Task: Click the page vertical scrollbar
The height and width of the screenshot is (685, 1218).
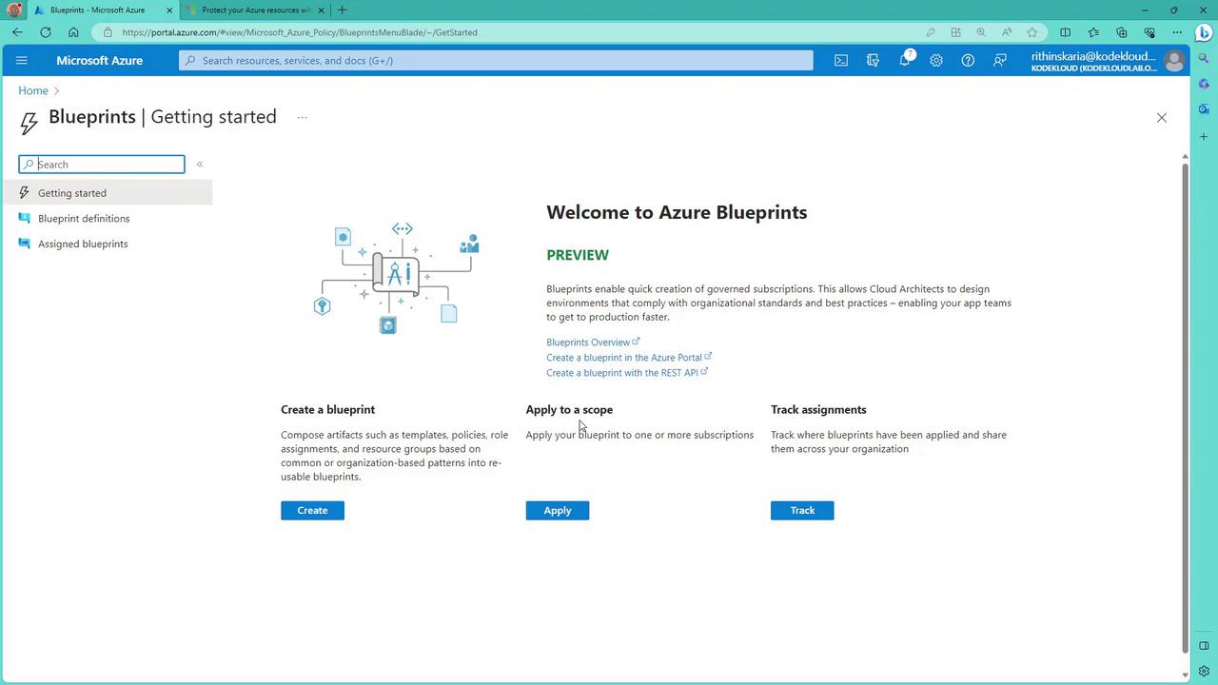Action: pos(1185,407)
